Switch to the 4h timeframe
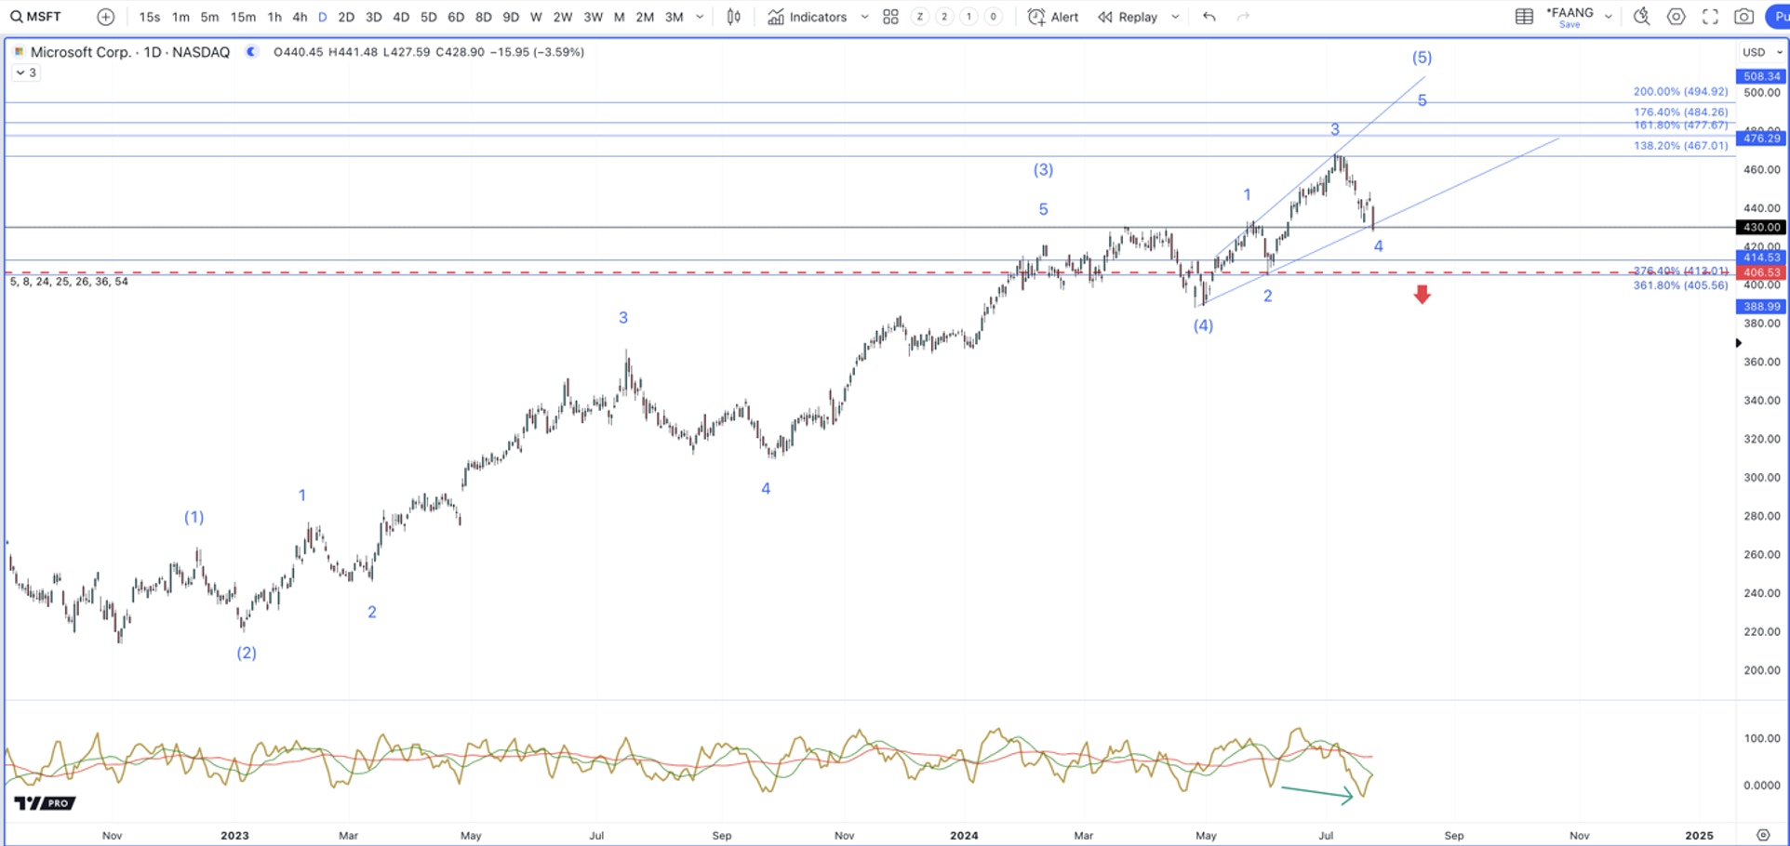 (300, 17)
